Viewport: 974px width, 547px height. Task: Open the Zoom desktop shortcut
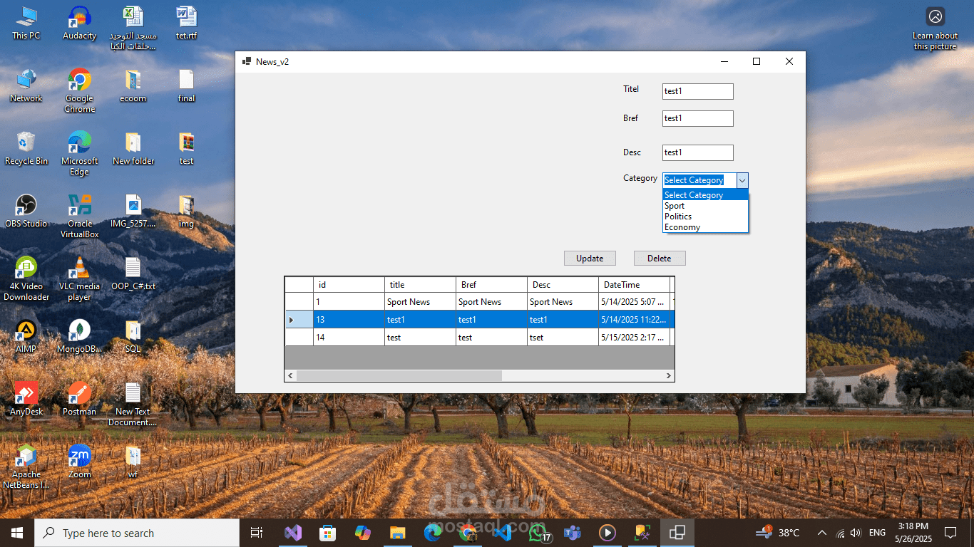[x=79, y=462]
